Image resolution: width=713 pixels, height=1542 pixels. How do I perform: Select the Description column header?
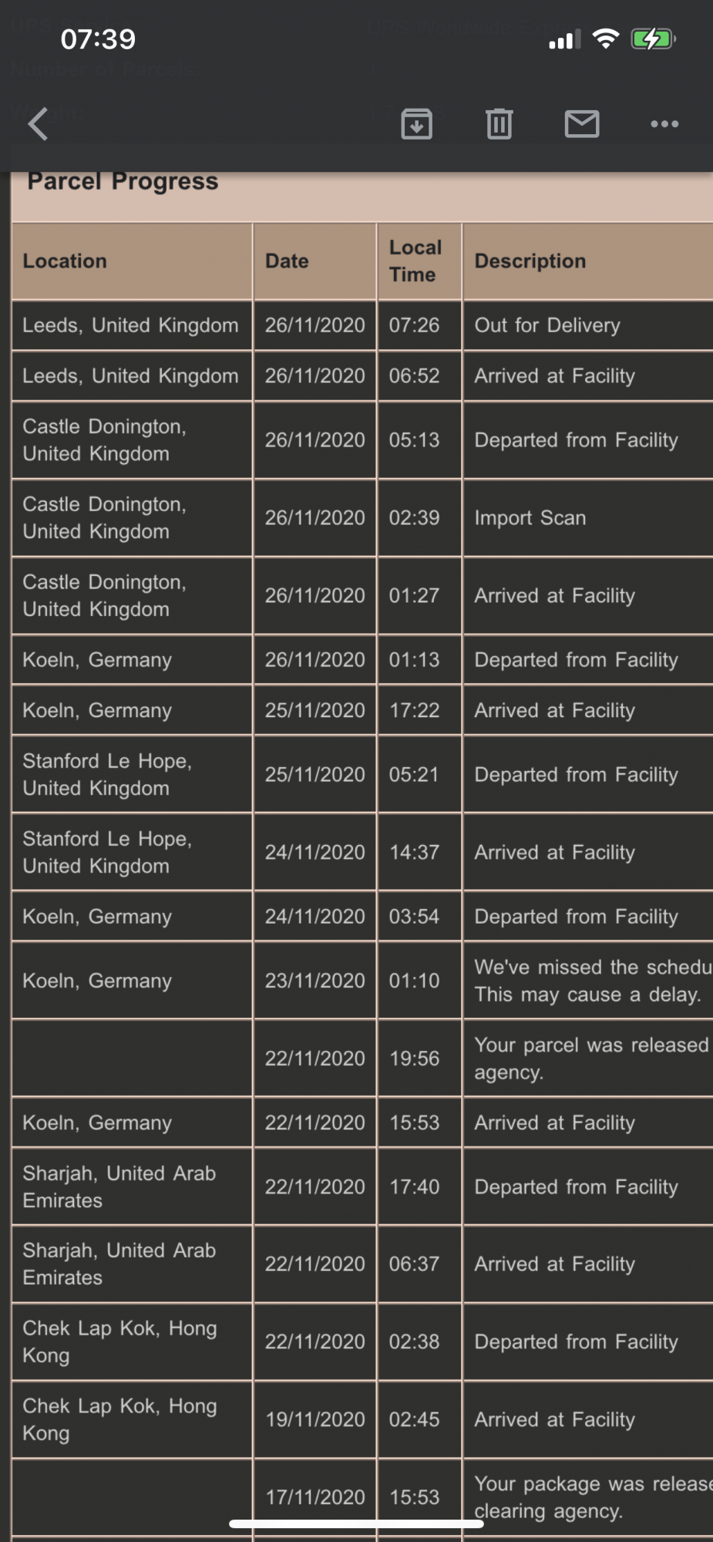(530, 261)
